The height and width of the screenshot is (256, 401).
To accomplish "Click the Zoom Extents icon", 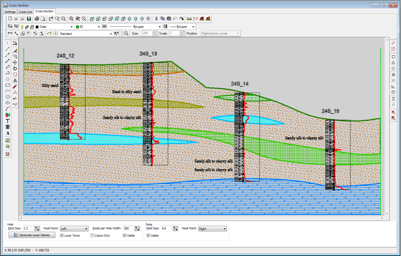I will (x=71, y=19).
